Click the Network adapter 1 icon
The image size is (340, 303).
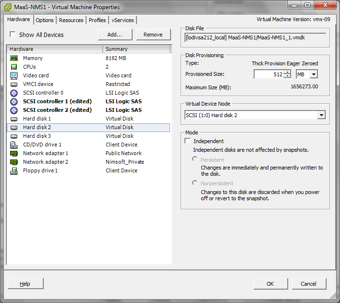click(14, 153)
